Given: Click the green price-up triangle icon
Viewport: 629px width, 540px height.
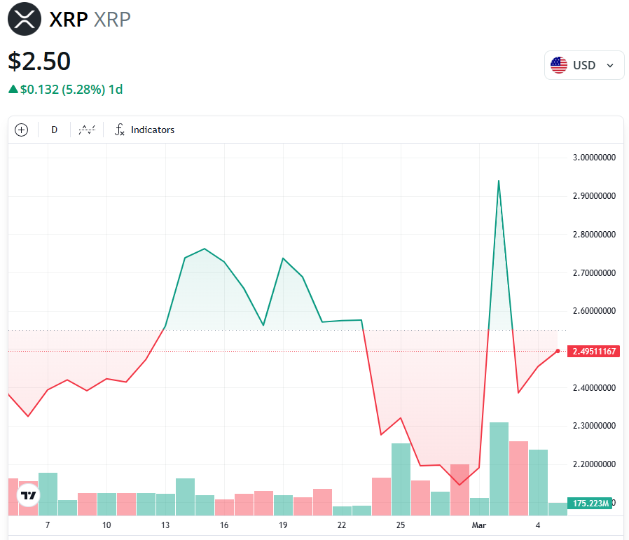Looking at the screenshot, I should coord(13,89).
